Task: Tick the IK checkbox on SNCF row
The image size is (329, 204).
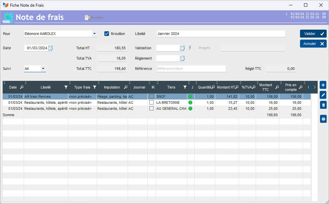Action: pyautogui.click(x=151, y=97)
